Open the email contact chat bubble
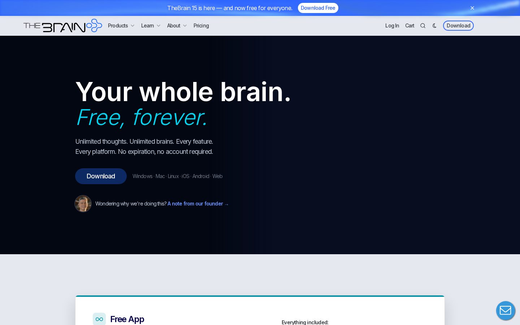 [x=506, y=311]
